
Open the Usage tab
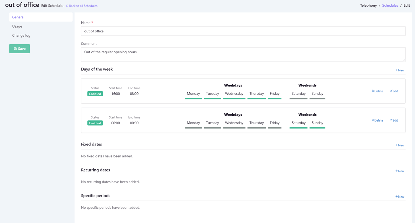pos(17,26)
